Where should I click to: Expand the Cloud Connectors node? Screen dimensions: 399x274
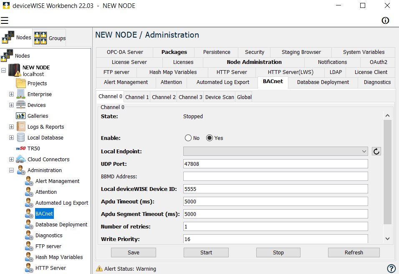(x=11, y=160)
